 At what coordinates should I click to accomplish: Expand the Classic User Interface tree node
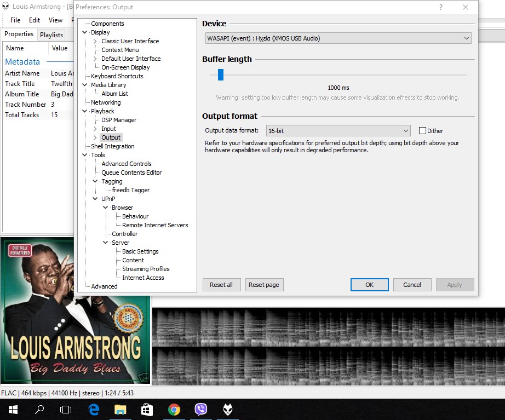point(95,41)
